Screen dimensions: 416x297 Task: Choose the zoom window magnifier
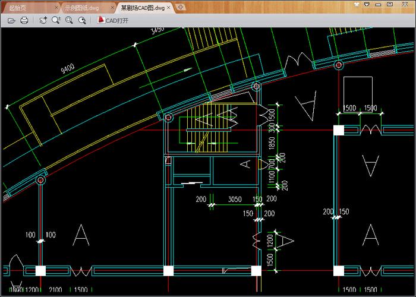point(70,20)
